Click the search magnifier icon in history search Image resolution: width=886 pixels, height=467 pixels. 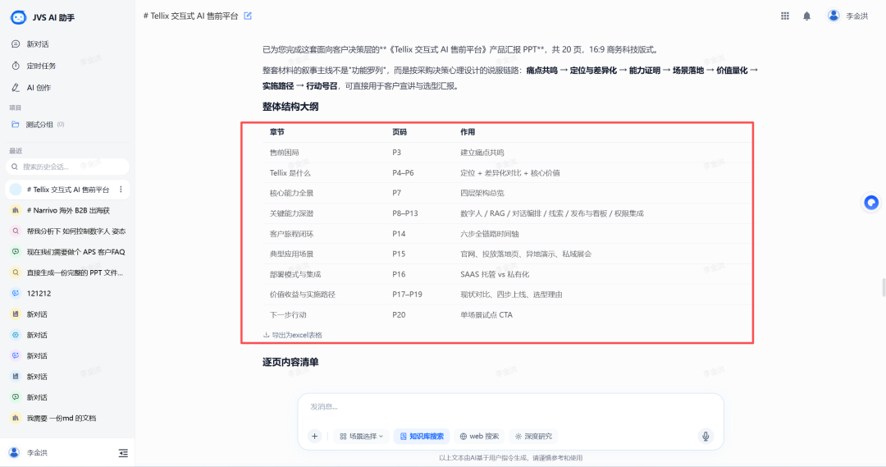(x=15, y=167)
